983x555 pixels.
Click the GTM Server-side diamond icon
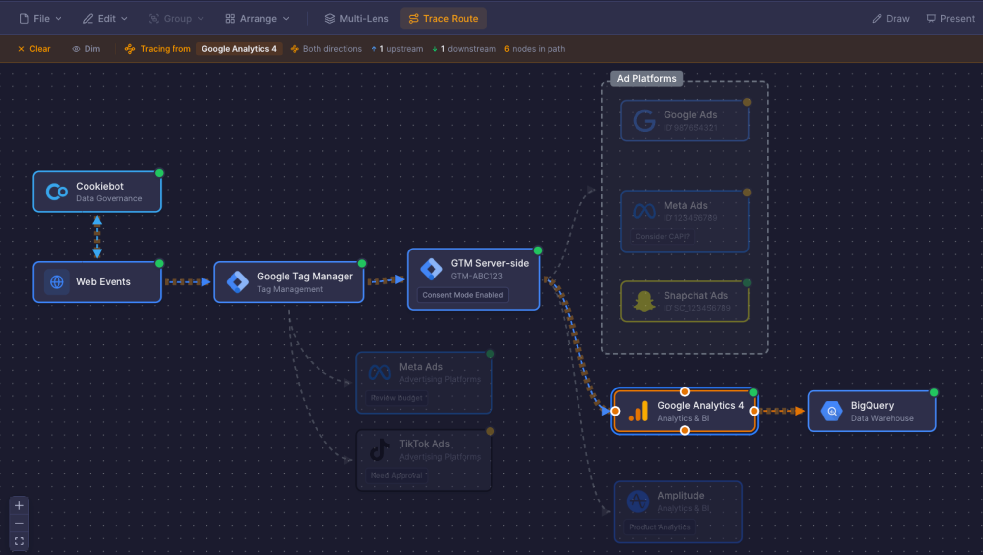[432, 269]
